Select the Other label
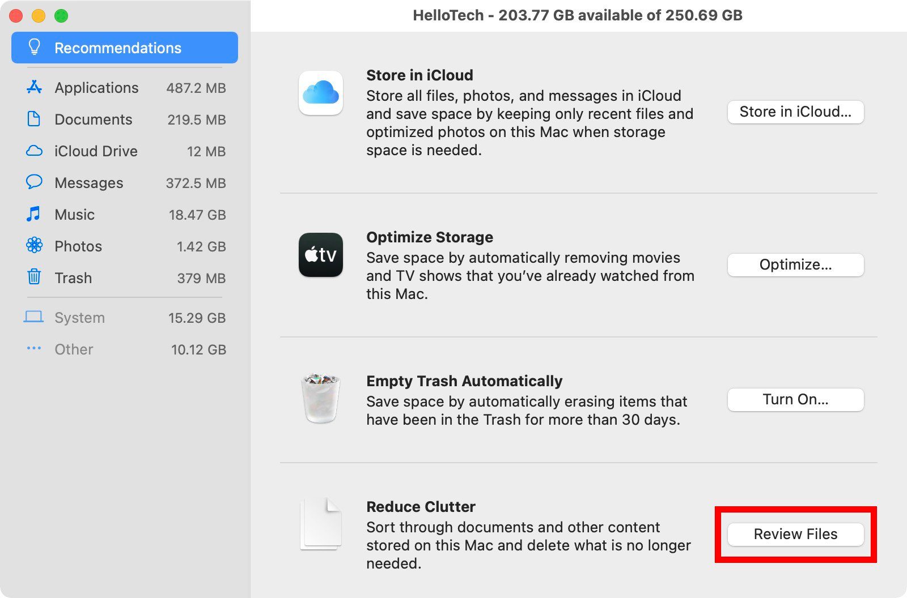The height and width of the screenshot is (598, 907). 74,349
